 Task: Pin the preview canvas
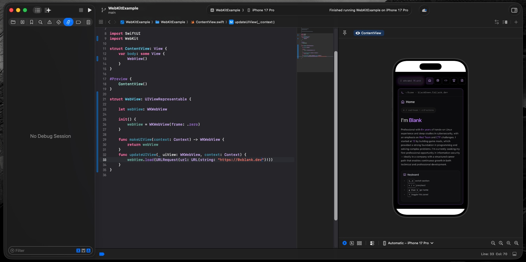coord(345,33)
